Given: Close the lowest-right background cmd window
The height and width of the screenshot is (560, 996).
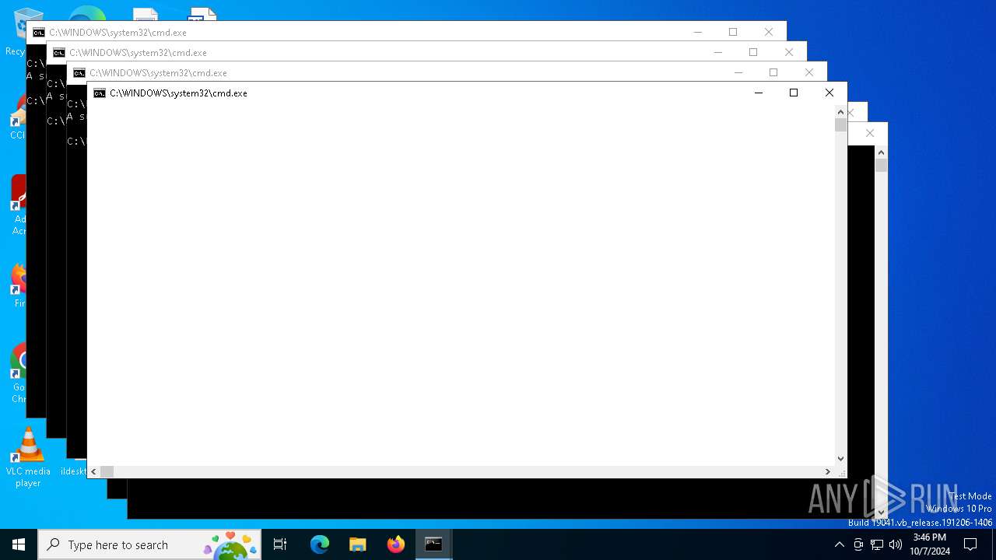Looking at the screenshot, I should pos(870,133).
